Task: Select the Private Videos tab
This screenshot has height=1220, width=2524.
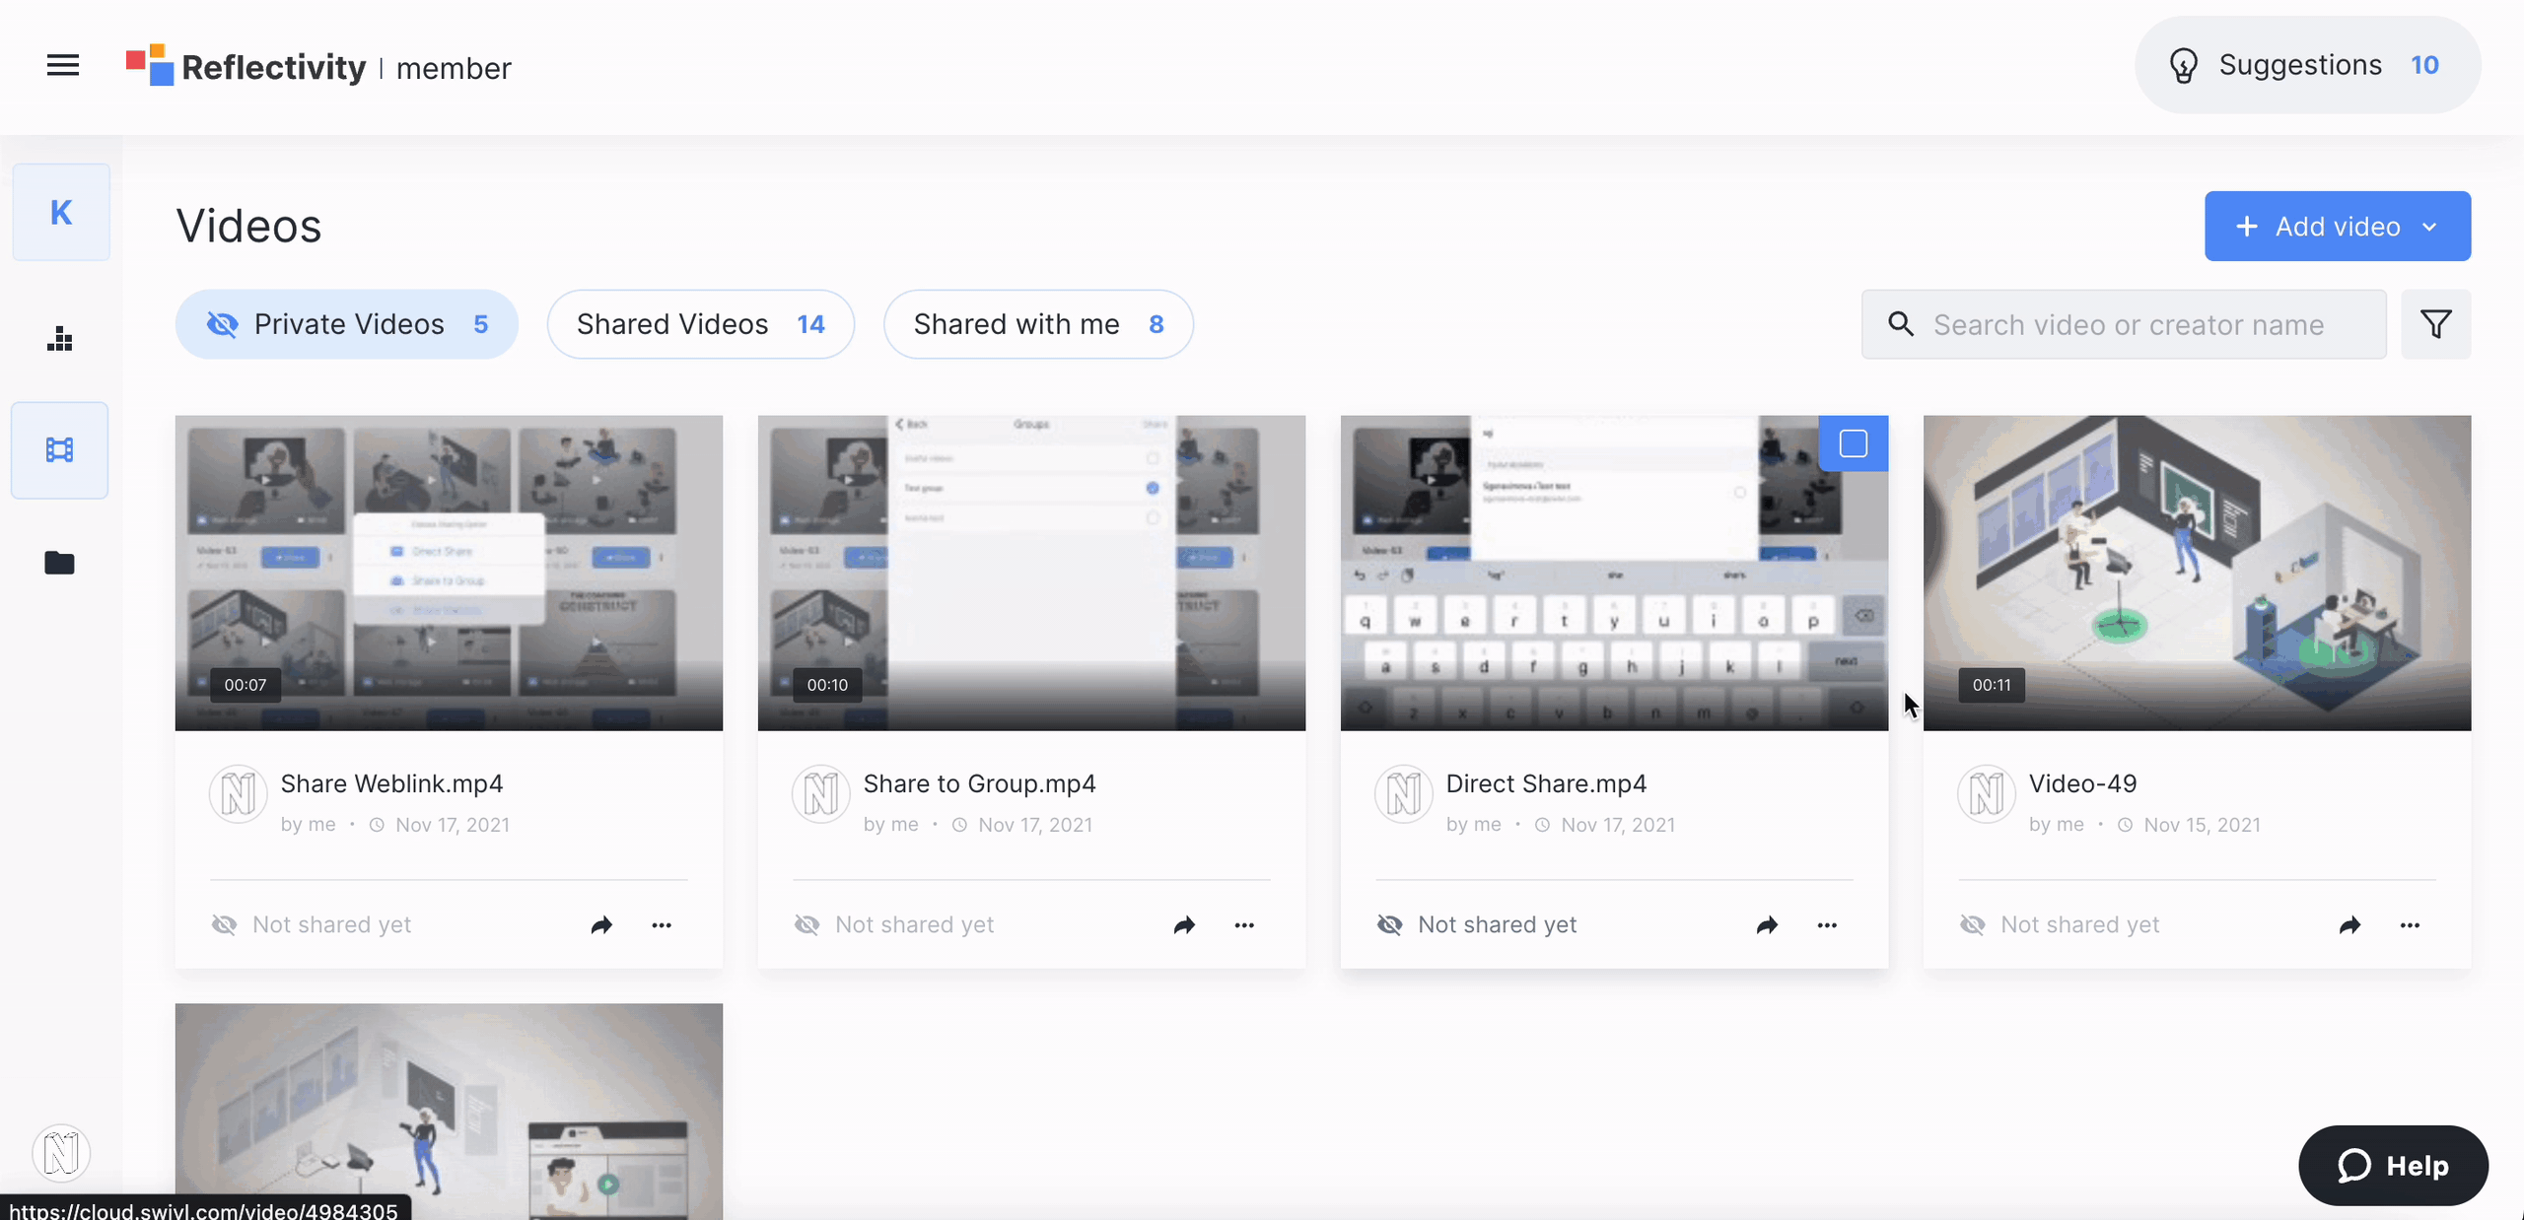Action: [x=347, y=324]
